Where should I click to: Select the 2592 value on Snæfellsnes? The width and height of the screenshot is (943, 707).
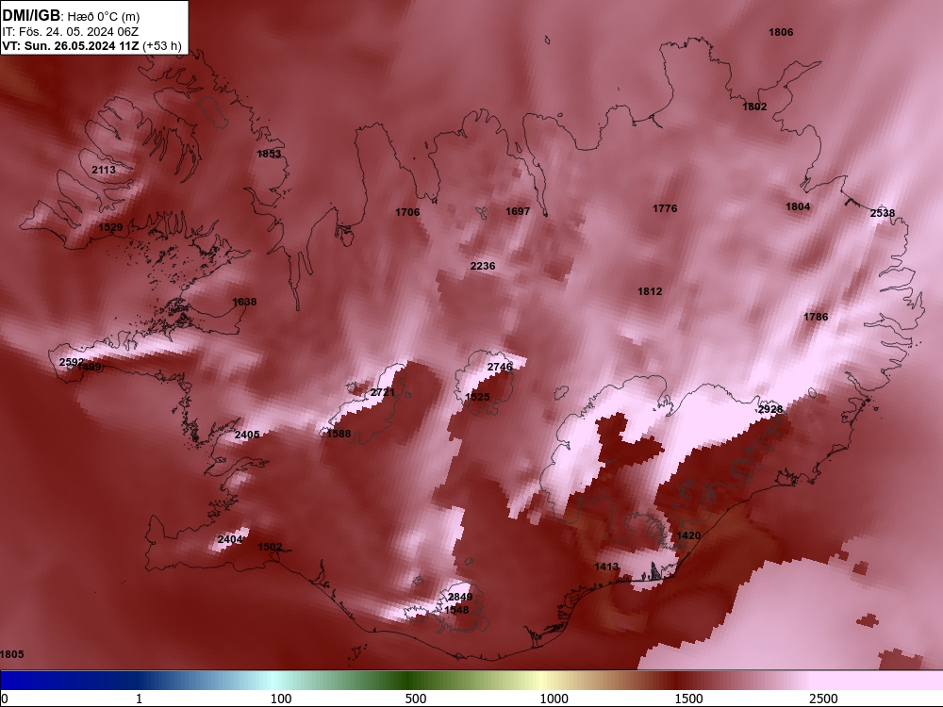pyautogui.click(x=71, y=362)
